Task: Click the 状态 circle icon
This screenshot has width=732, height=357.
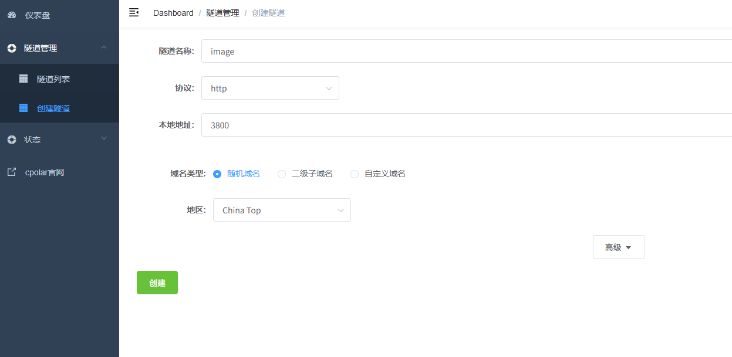Action: 12,140
